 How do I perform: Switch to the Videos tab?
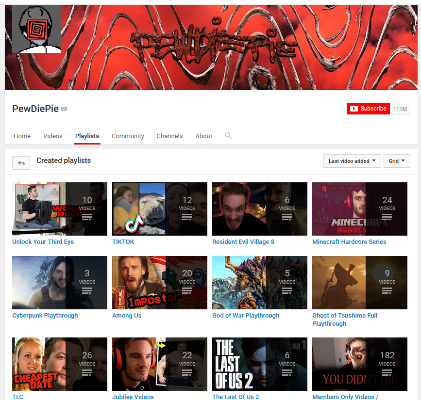pyautogui.click(x=52, y=136)
